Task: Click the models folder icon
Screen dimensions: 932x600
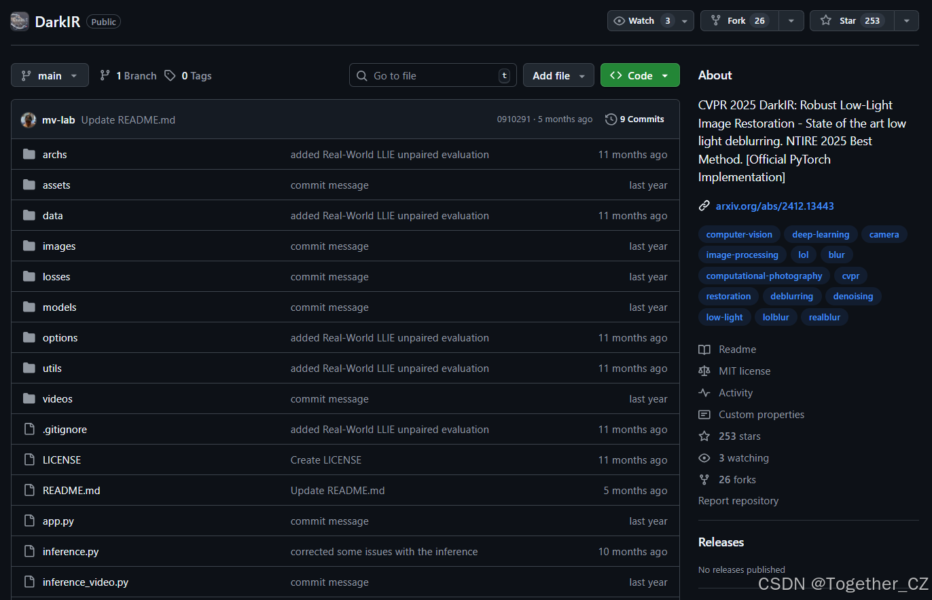Action: 29,307
